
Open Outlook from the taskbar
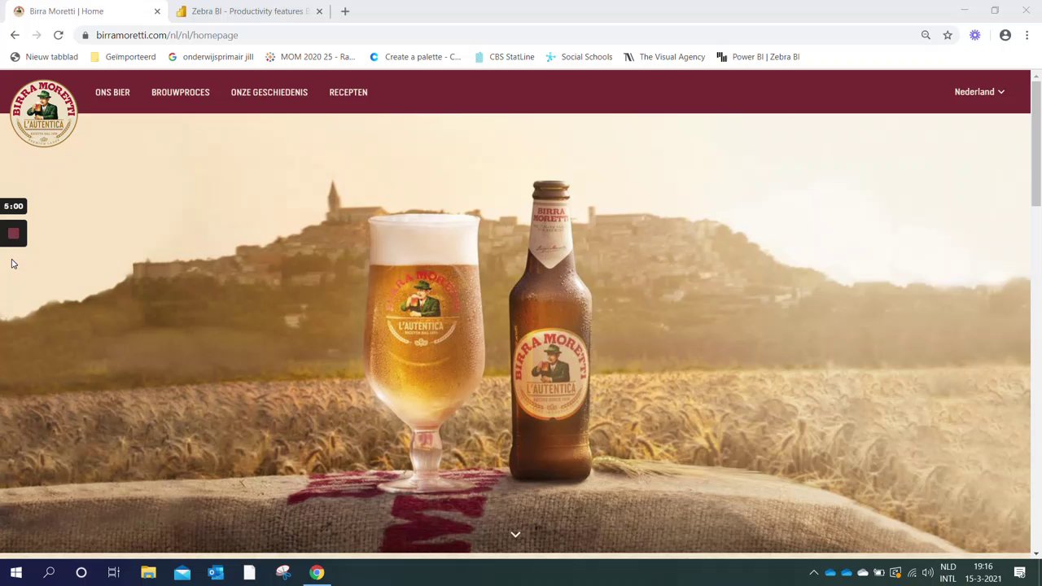pyautogui.click(x=216, y=573)
